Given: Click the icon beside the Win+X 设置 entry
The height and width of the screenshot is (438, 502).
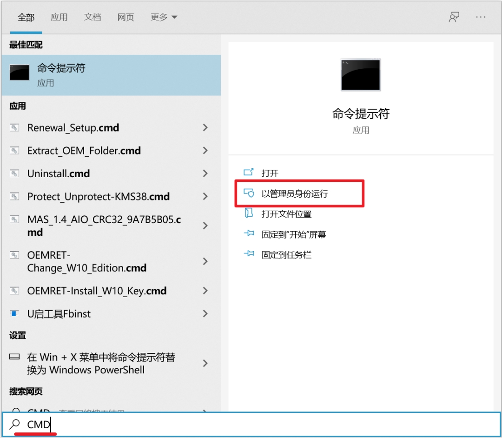Looking at the screenshot, I should [14, 357].
